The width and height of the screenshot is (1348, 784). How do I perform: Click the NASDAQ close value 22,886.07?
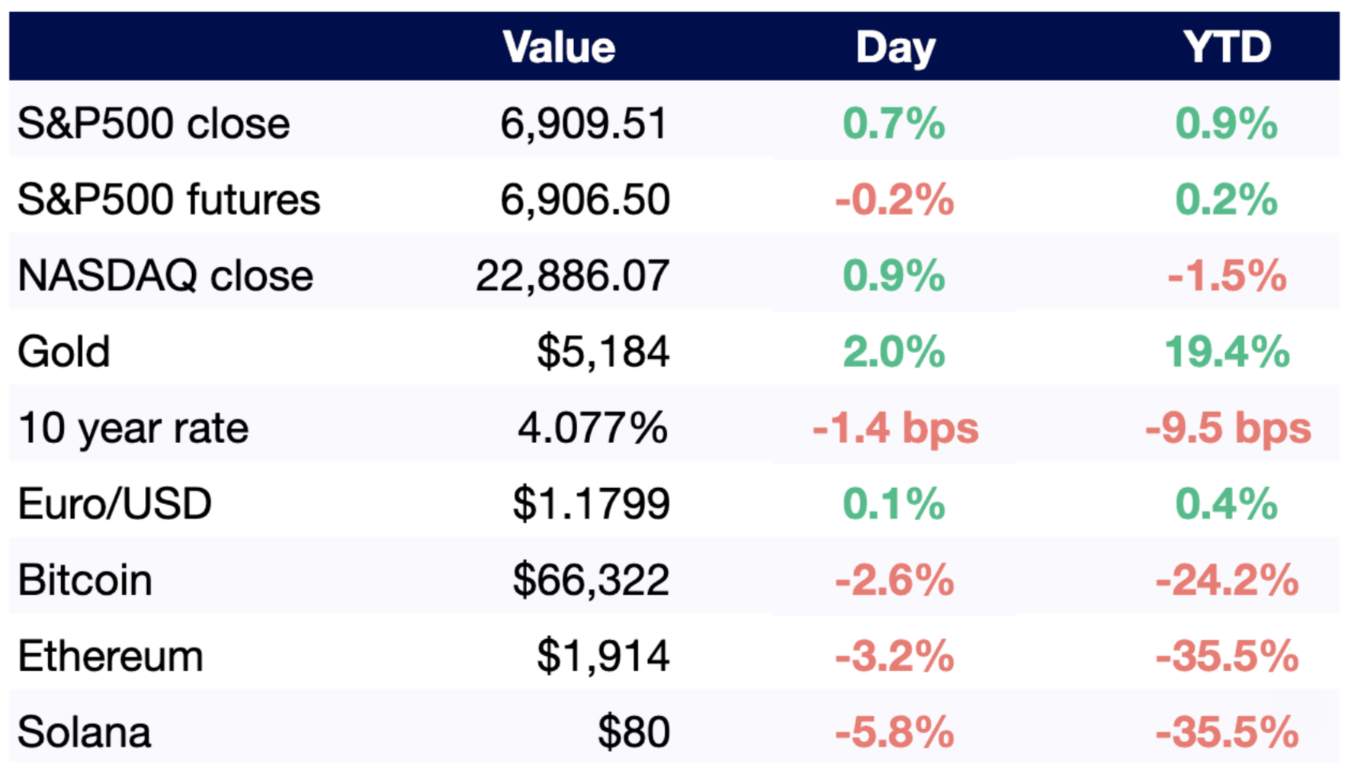point(573,275)
